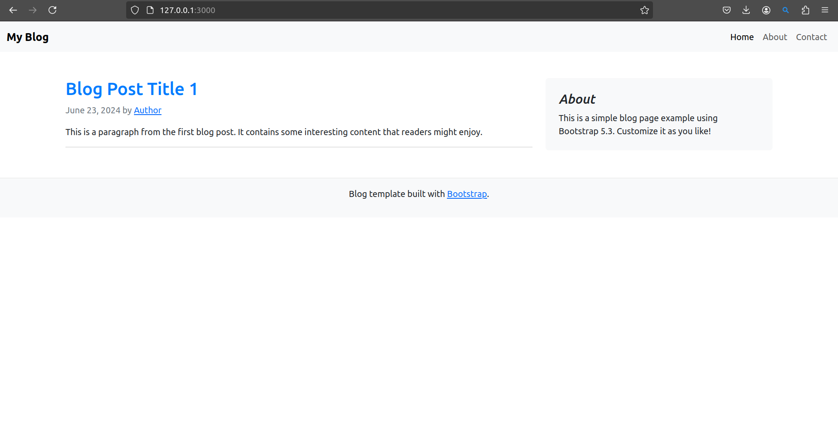Open the Firefox account icon
This screenshot has height=431, width=838.
[x=766, y=10]
